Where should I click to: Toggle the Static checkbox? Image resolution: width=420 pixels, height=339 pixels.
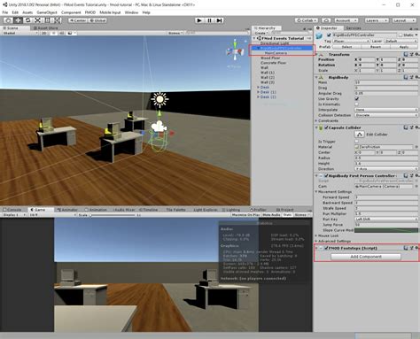coord(401,35)
